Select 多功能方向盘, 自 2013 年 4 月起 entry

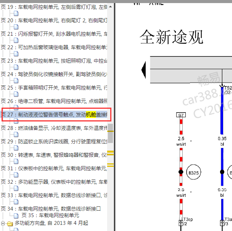[x=51, y=223]
